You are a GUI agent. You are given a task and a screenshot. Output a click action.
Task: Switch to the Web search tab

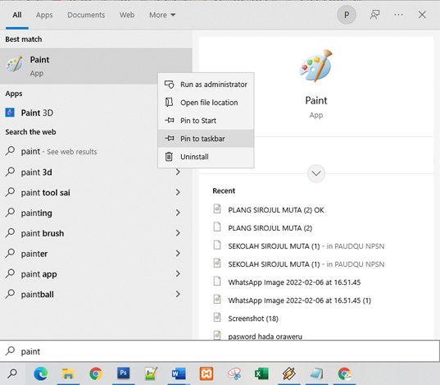pos(127,15)
